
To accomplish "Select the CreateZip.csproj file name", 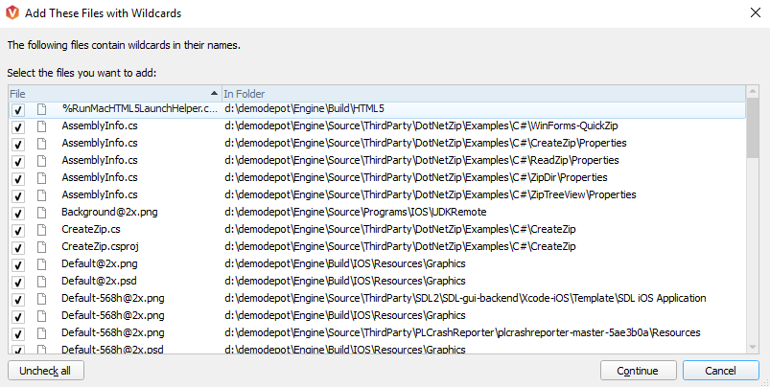I will (x=100, y=247).
